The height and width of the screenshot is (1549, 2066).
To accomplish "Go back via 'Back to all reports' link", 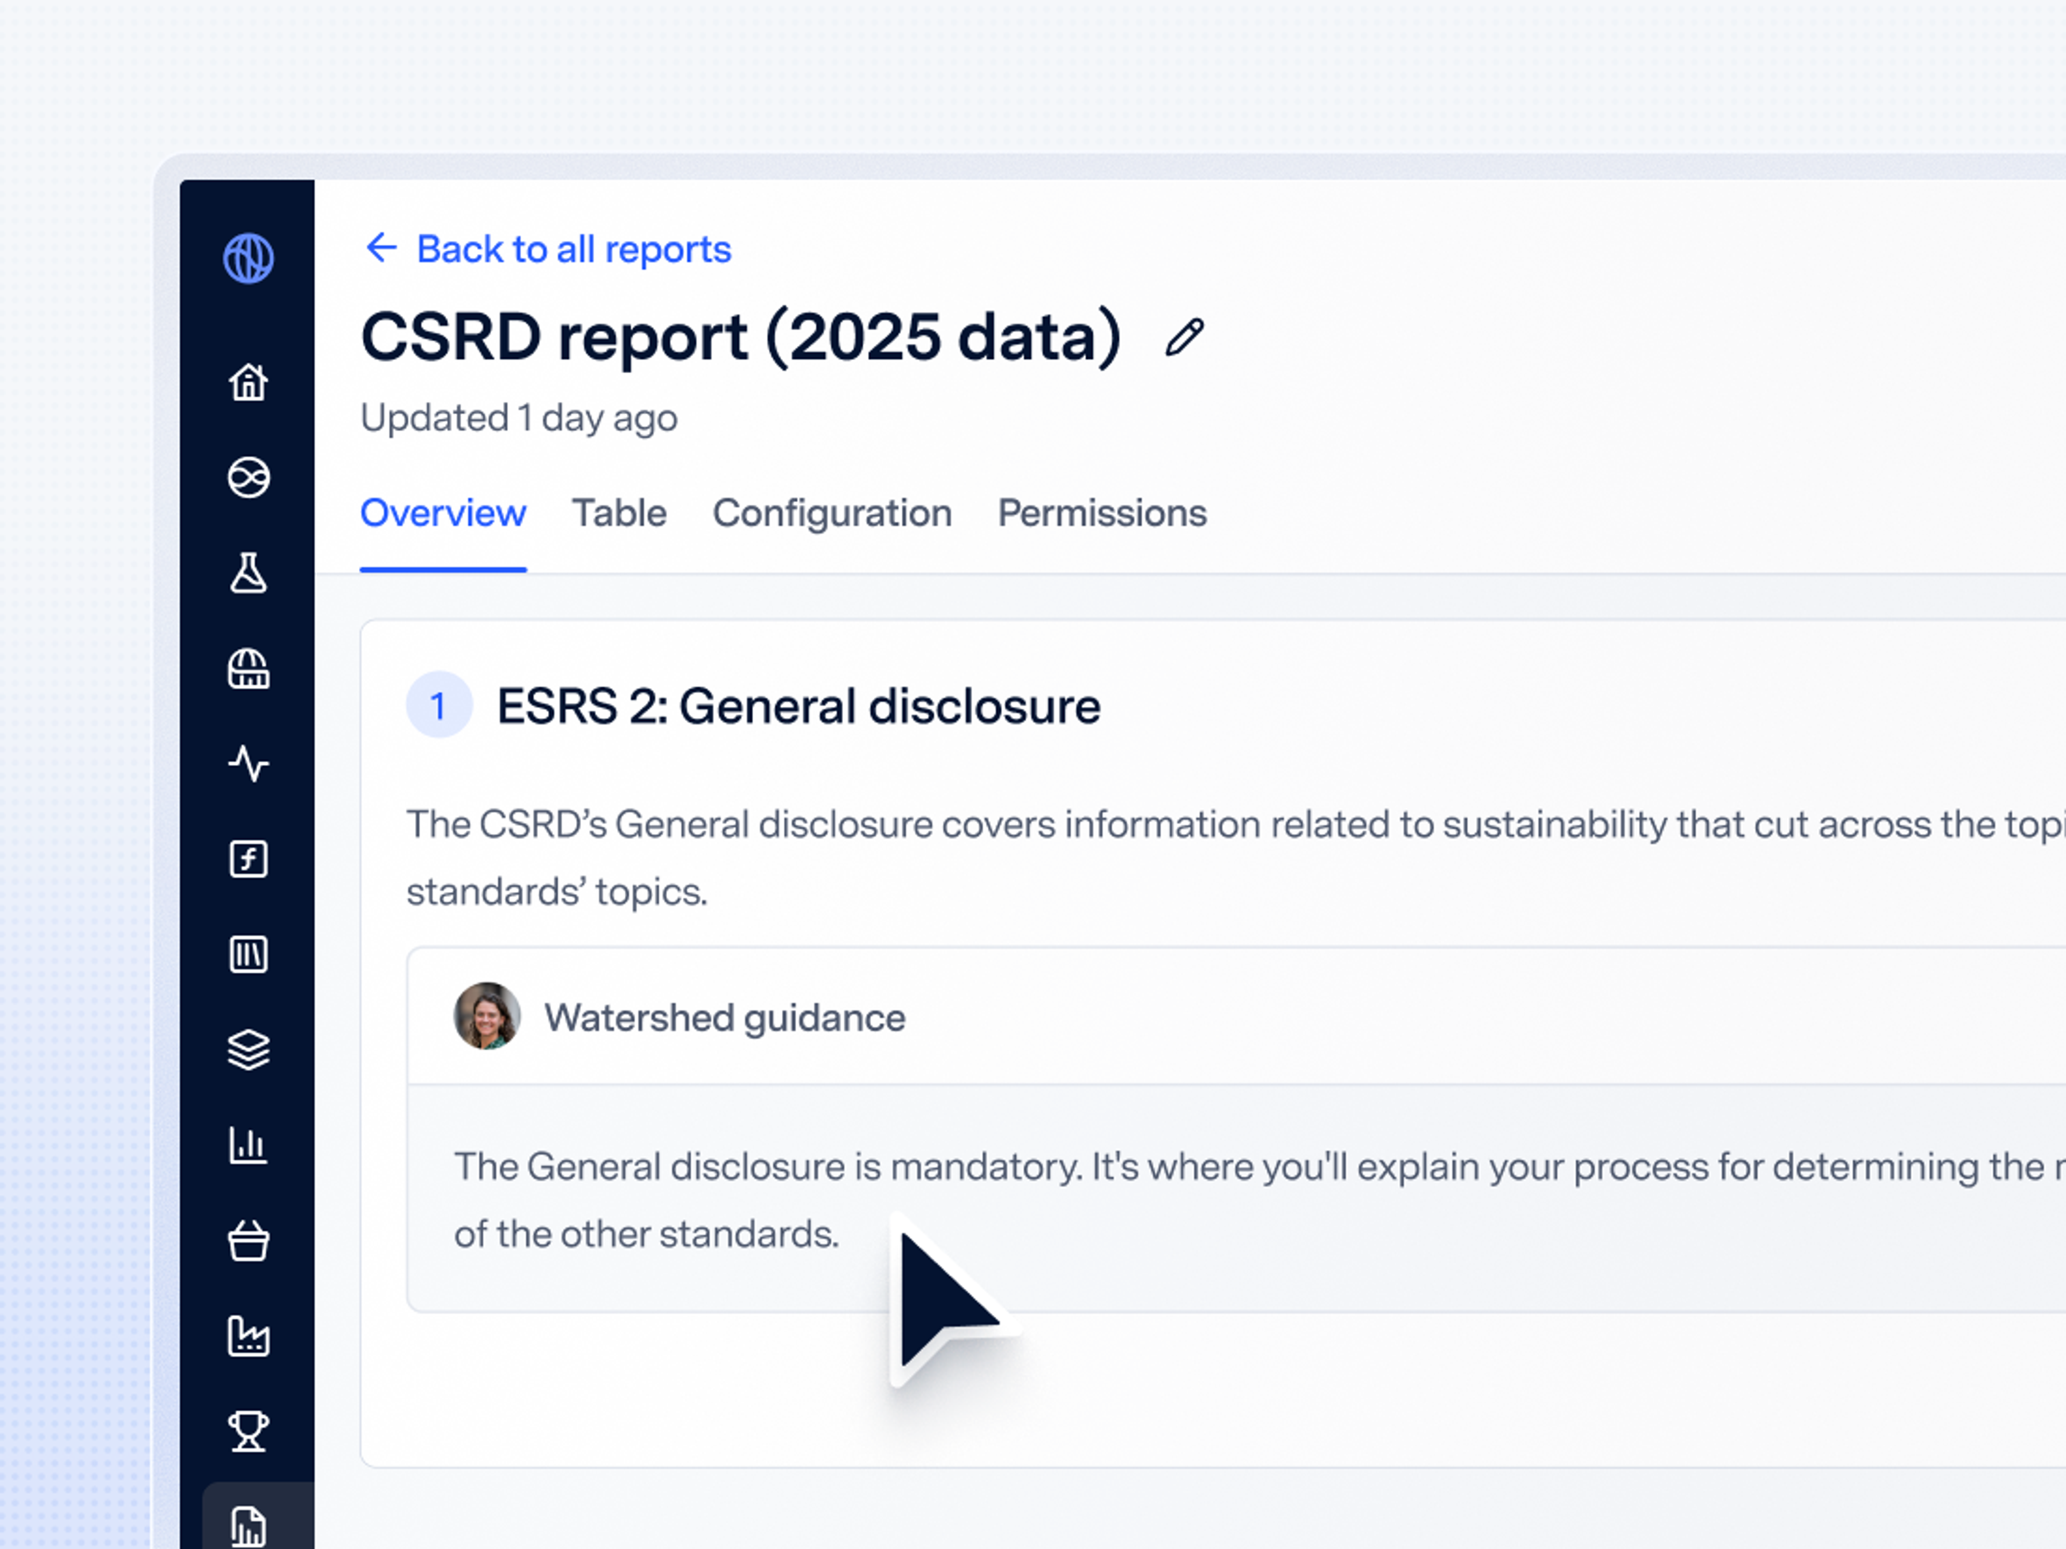I will click(x=574, y=250).
